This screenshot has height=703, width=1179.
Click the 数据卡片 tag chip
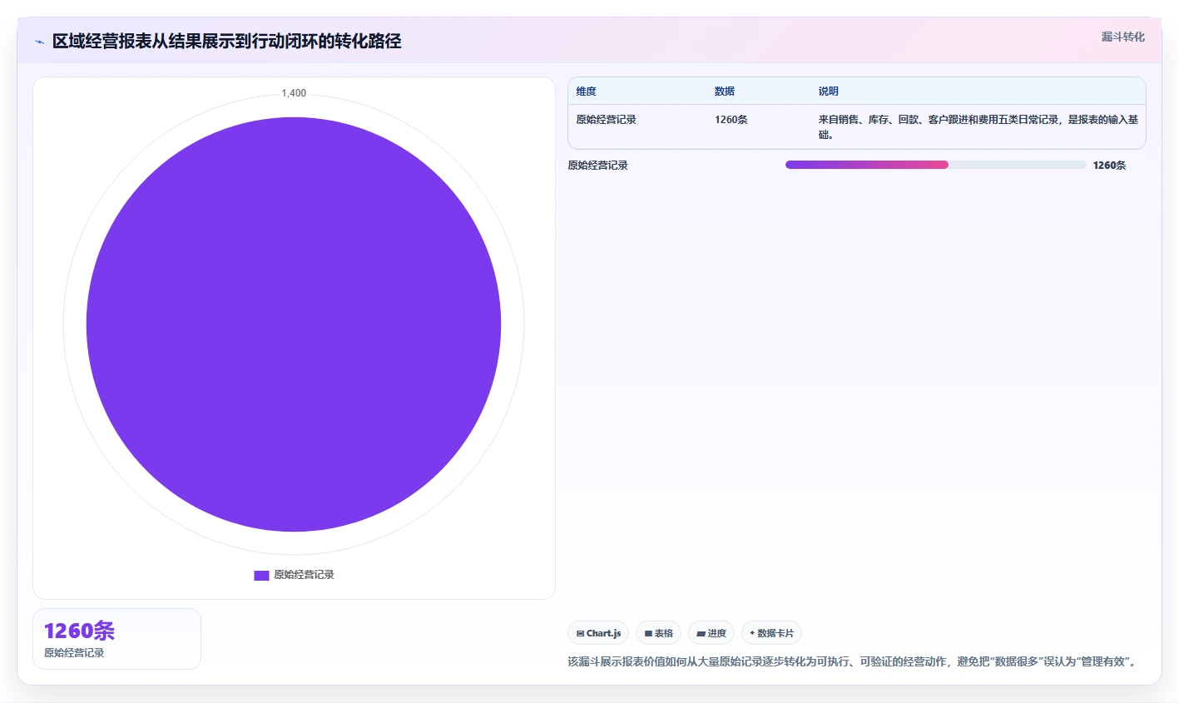click(771, 633)
